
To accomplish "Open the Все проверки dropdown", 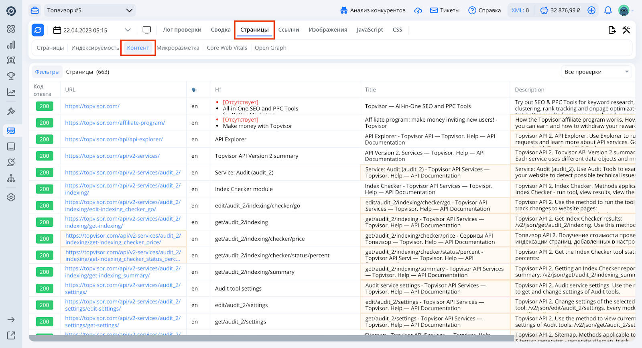I will click(x=596, y=72).
